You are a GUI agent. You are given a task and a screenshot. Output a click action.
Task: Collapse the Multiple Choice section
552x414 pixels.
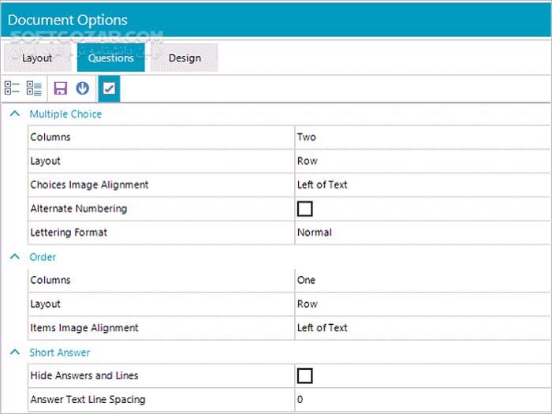(13, 114)
